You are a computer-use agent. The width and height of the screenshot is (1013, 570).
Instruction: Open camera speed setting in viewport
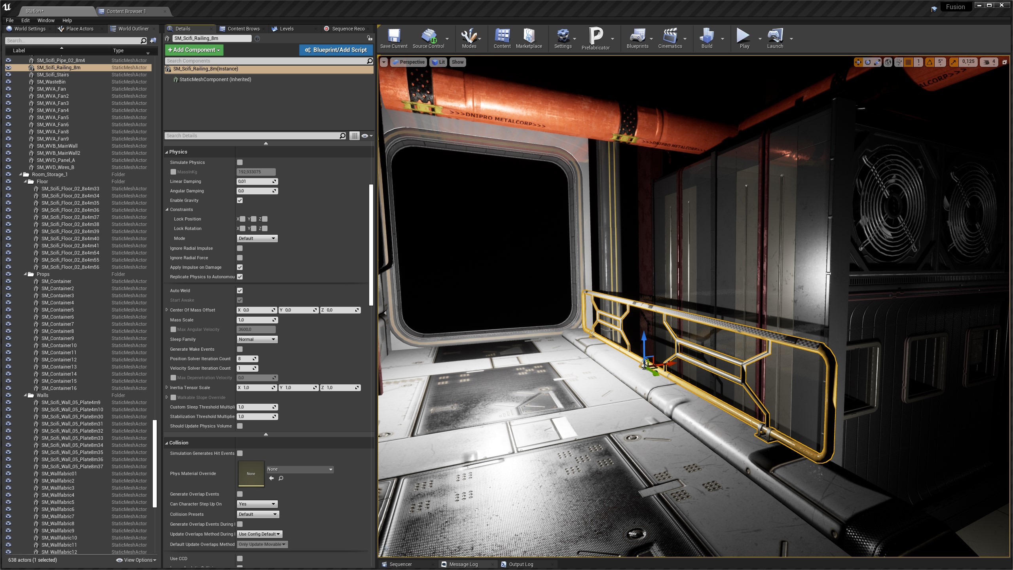coord(989,62)
